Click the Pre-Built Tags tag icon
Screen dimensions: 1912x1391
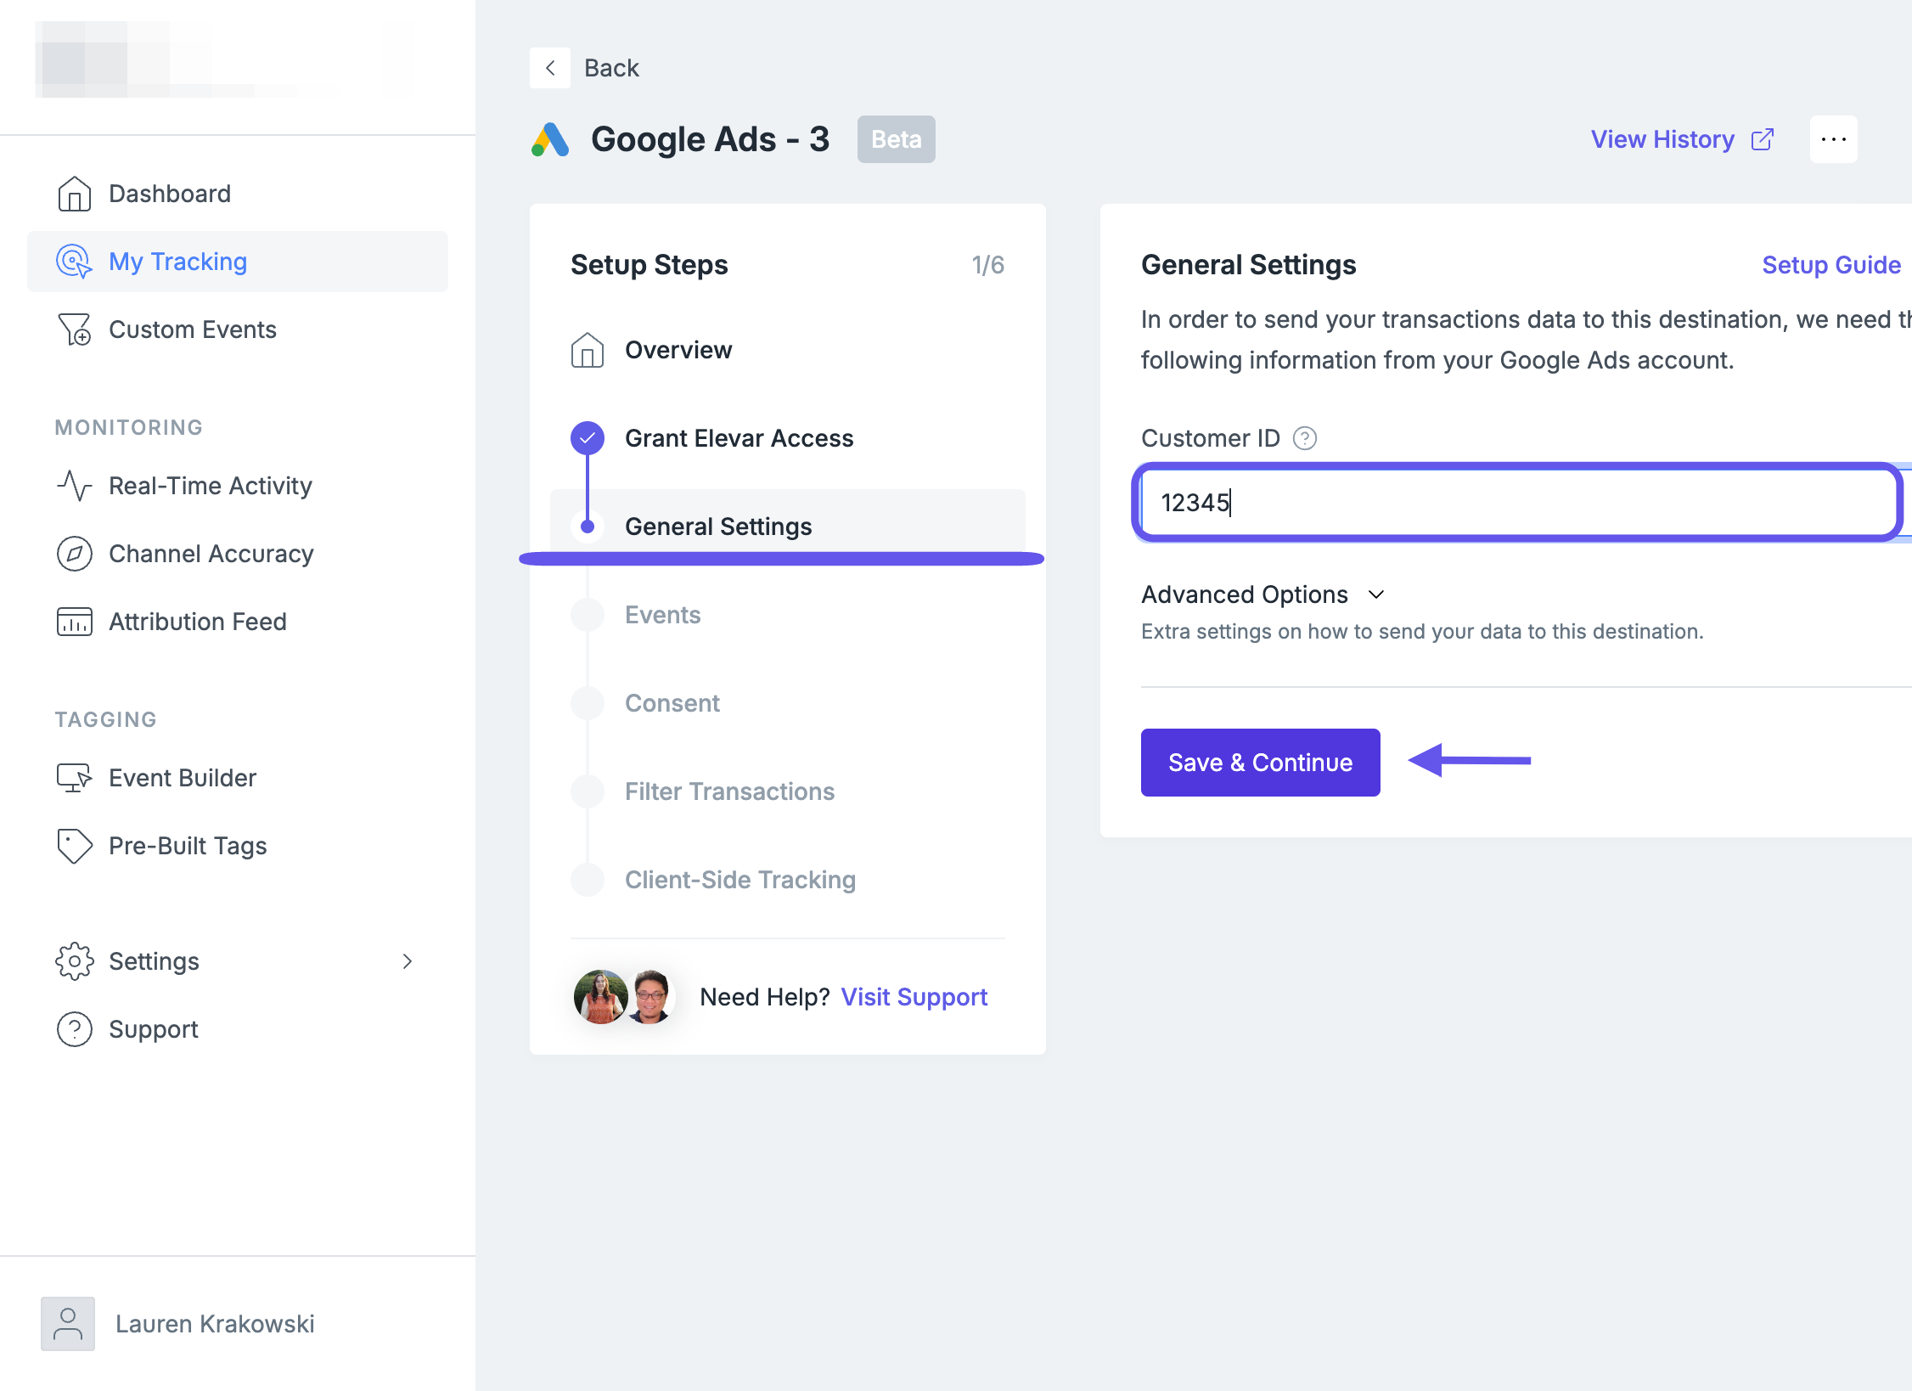click(x=75, y=846)
